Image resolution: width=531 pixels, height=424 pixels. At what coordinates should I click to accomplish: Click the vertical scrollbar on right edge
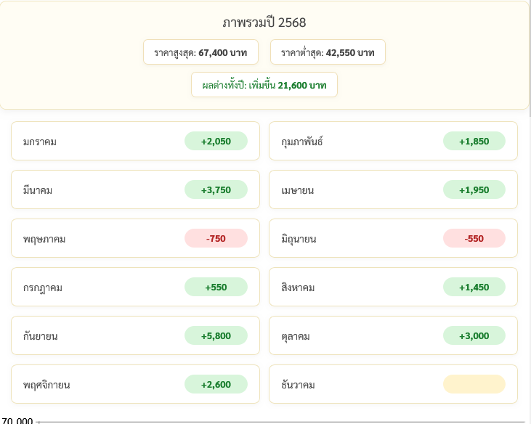(529, 58)
